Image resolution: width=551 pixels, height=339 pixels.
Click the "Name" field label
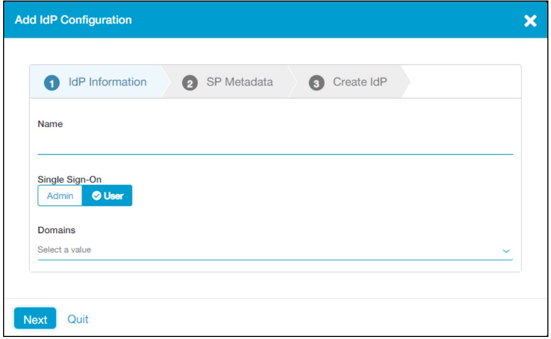50,124
